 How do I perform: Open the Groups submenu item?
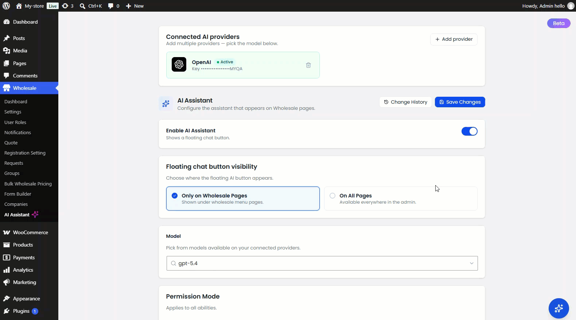click(x=12, y=173)
